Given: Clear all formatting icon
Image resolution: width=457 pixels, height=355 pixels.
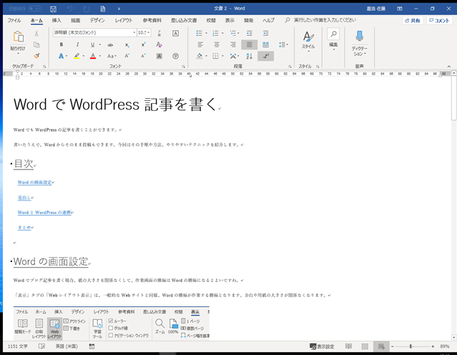Looking at the screenshot, I should point(159,44).
